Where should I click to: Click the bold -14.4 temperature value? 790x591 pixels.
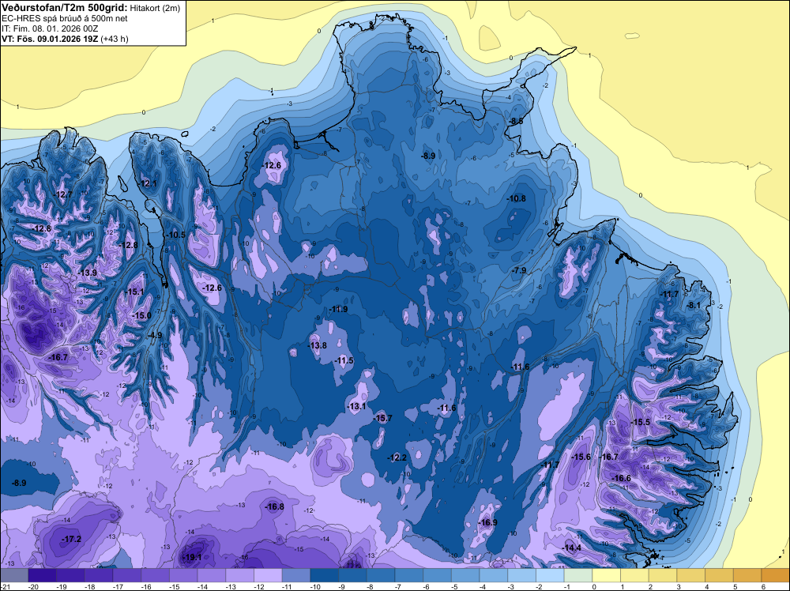tap(571, 548)
